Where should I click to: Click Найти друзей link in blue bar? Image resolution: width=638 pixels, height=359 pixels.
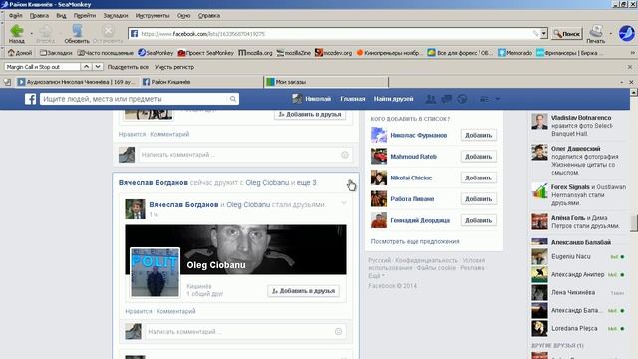pyautogui.click(x=393, y=99)
